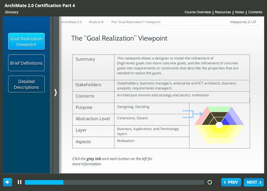The height and width of the screenshot is (191, 267).
Task: Expand the grey tab arrow
Action: 55,92
